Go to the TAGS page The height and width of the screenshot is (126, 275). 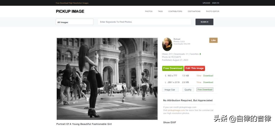(160, 11)
